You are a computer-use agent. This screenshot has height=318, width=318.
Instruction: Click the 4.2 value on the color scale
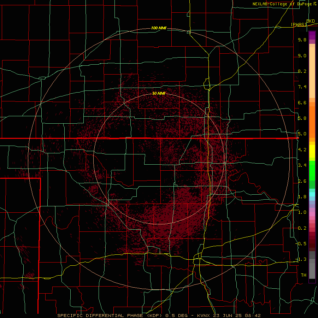coord(302,150)
